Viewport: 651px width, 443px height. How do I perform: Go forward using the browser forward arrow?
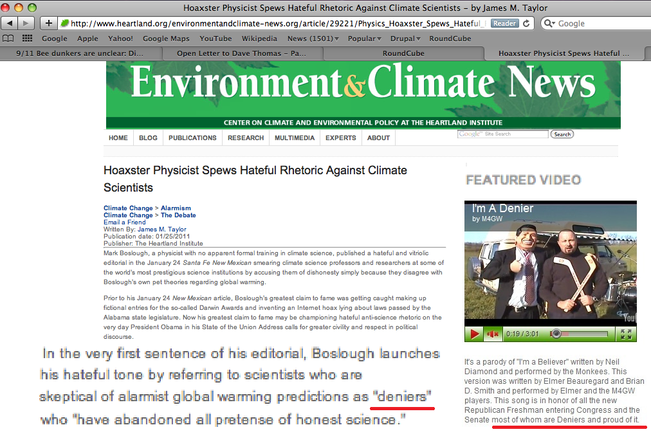tap(26, 23)
